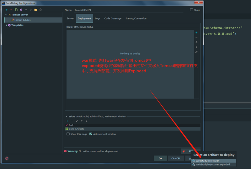Move before-launch task up
Screen dimensions: 251x169
(82, 121)
